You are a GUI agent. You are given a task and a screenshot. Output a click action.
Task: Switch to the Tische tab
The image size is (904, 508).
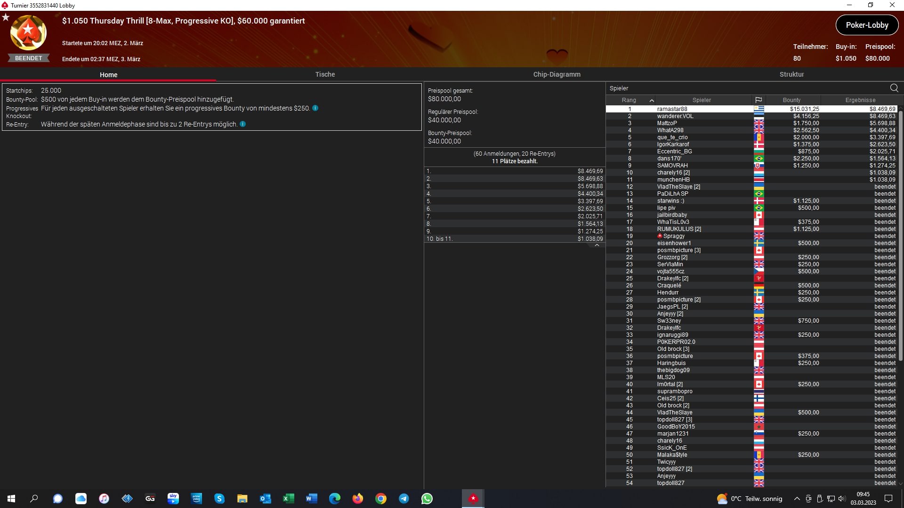325,74
